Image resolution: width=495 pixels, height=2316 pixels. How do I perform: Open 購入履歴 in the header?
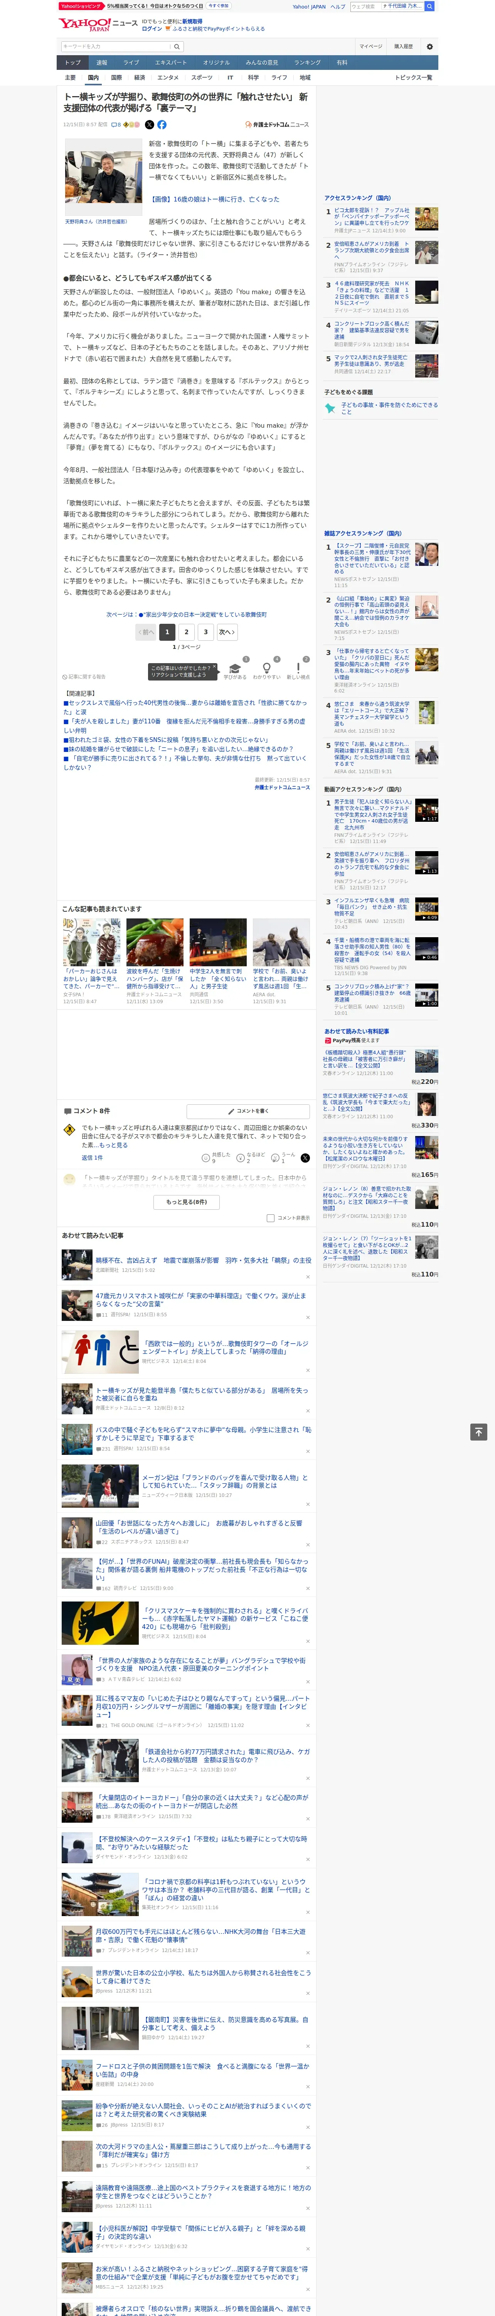pos(403,47)
